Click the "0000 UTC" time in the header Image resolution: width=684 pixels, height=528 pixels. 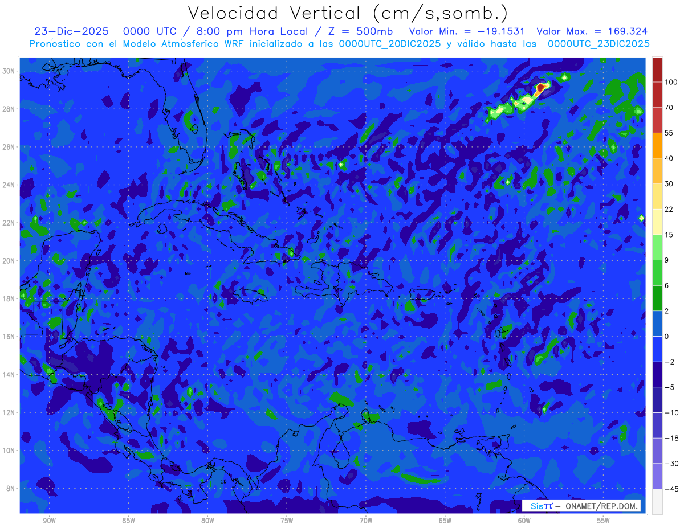[151, 32]
